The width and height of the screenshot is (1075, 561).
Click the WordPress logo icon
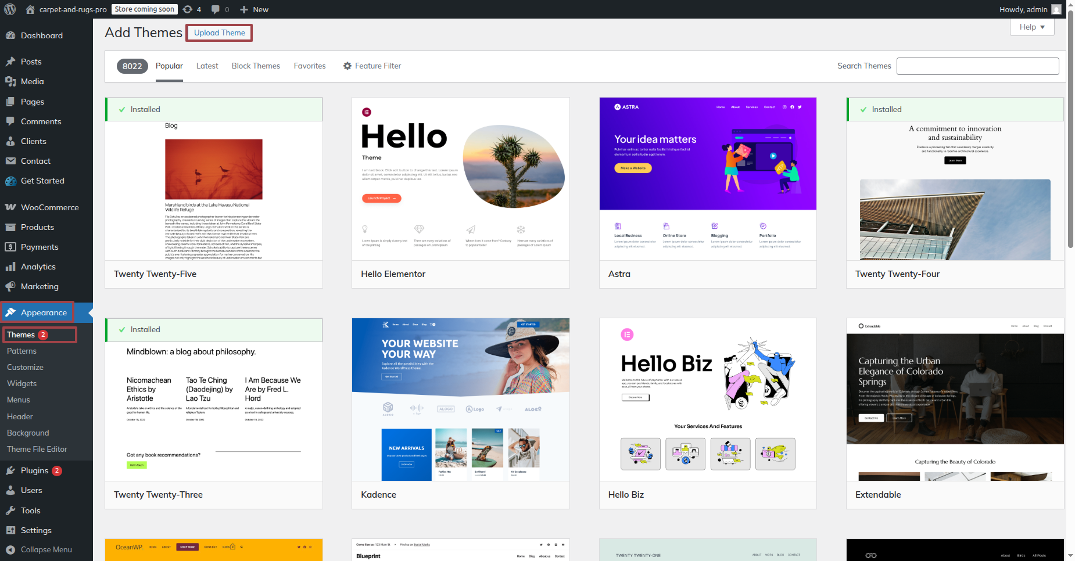pos(10,9)
